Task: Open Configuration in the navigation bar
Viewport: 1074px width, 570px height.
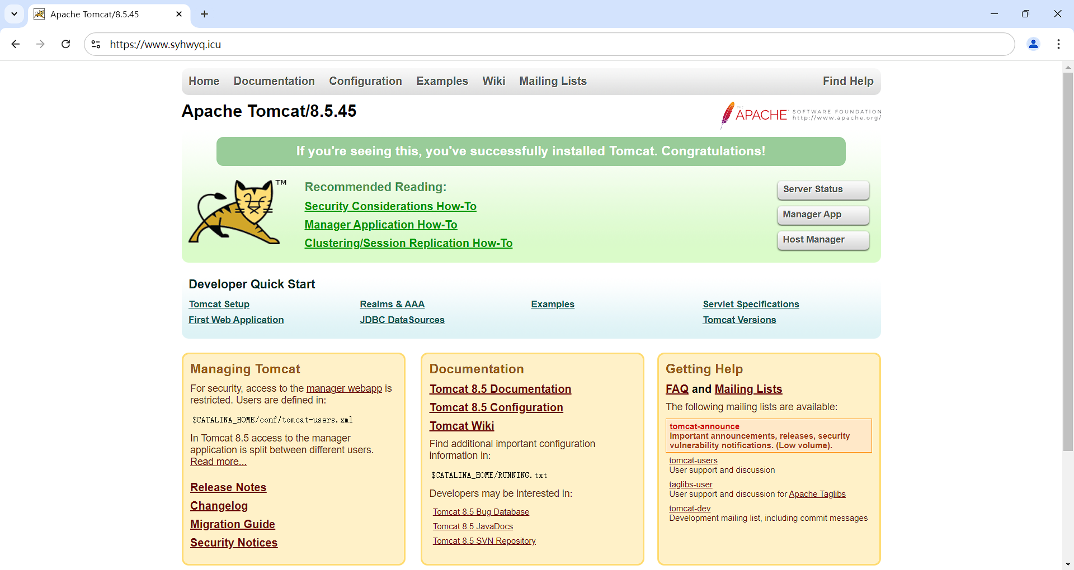Action: click(x=365, y=81)
